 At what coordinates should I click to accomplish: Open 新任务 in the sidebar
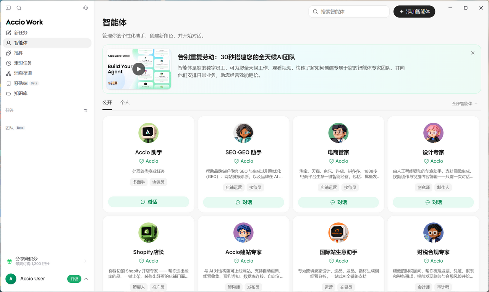click(x=47, y=33)
